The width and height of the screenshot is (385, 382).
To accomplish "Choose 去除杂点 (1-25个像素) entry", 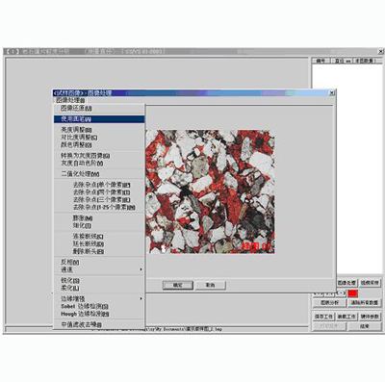I will [x=99, y=207].
